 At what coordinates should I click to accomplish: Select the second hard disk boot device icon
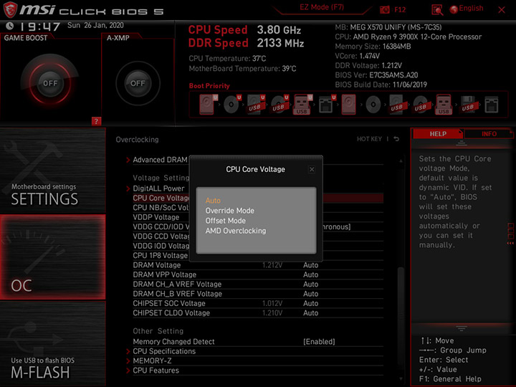coord(348,105)
